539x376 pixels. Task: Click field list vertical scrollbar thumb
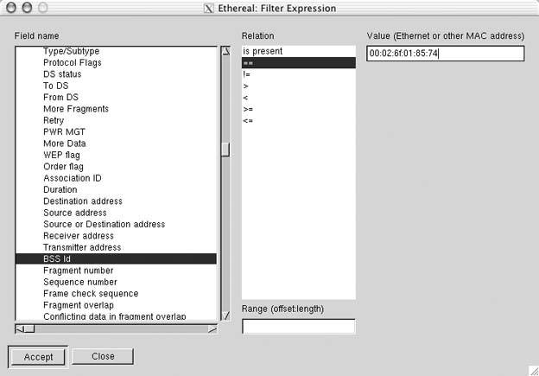tap(225, 149)
